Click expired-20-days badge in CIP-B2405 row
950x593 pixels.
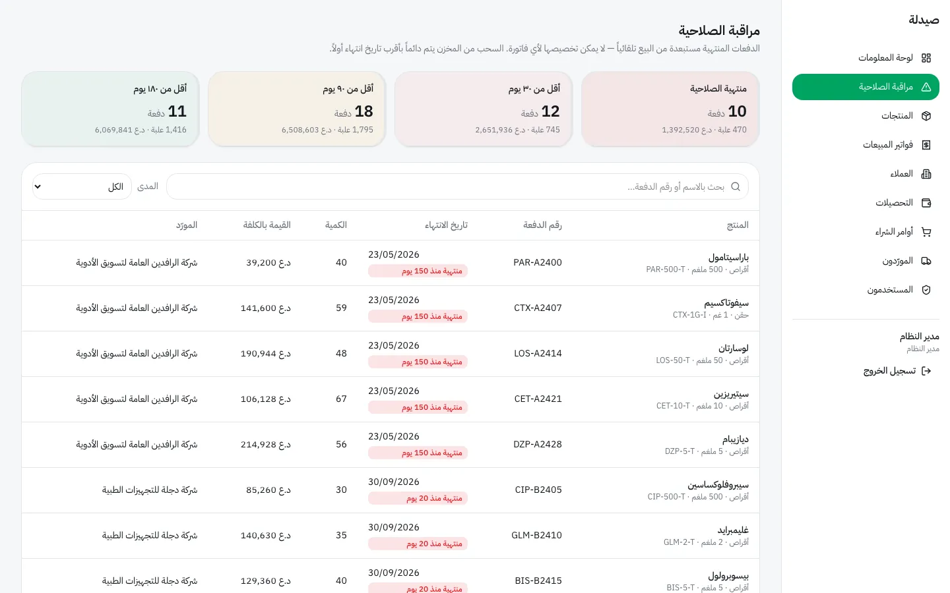[x=418, y=498]
